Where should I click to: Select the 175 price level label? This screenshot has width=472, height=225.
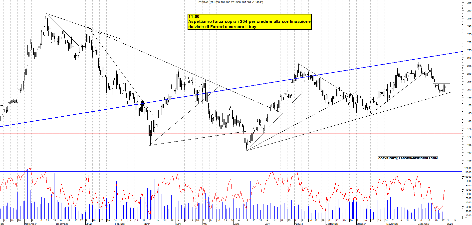[469, 129]
